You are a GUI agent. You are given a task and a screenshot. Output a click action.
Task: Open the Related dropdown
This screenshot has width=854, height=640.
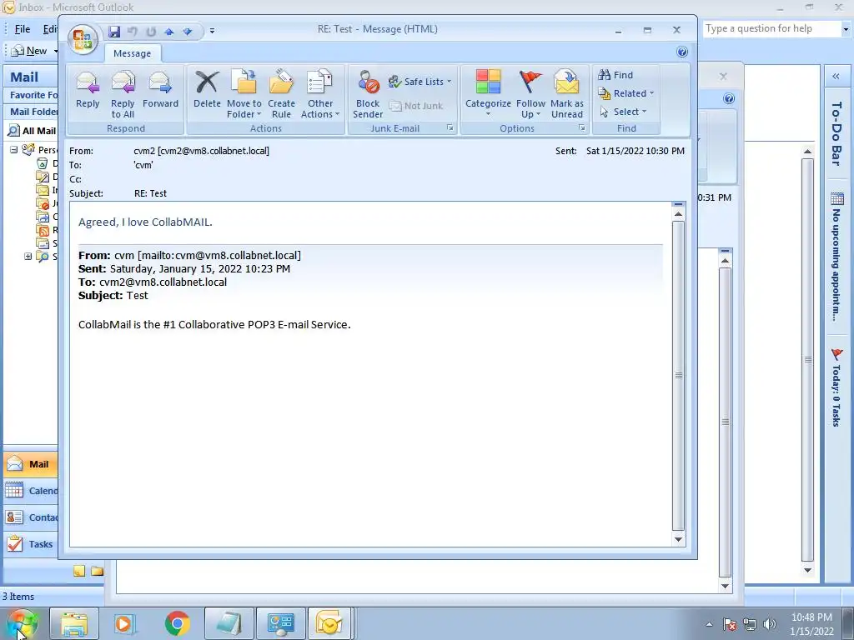(x=626, y=93)
